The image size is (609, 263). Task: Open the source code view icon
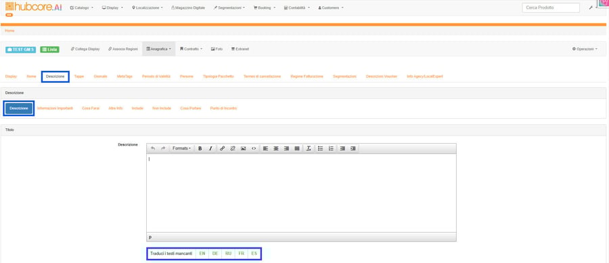(254, 148)
